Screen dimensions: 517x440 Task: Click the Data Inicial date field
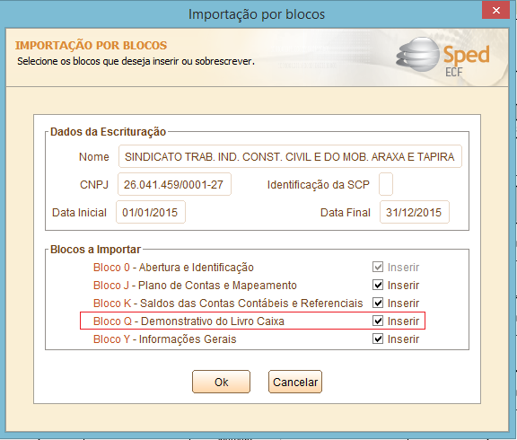tap(151, 212)
